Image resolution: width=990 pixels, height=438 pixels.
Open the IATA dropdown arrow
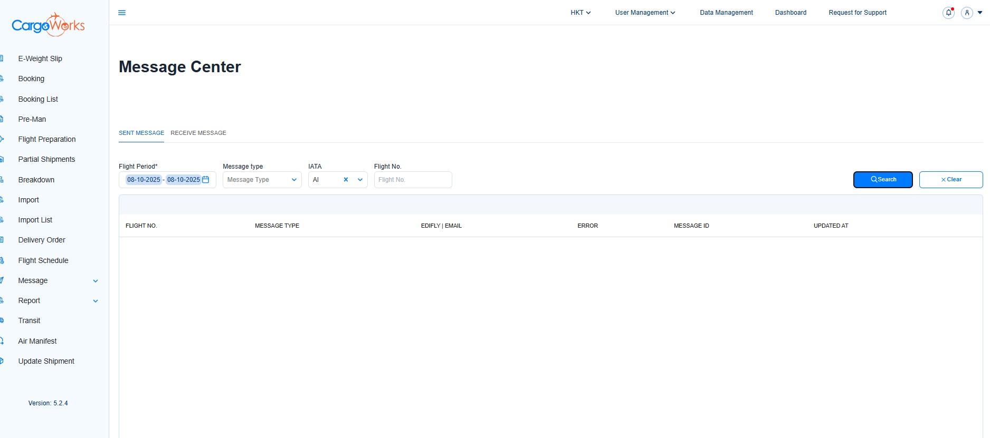[360, 180]
